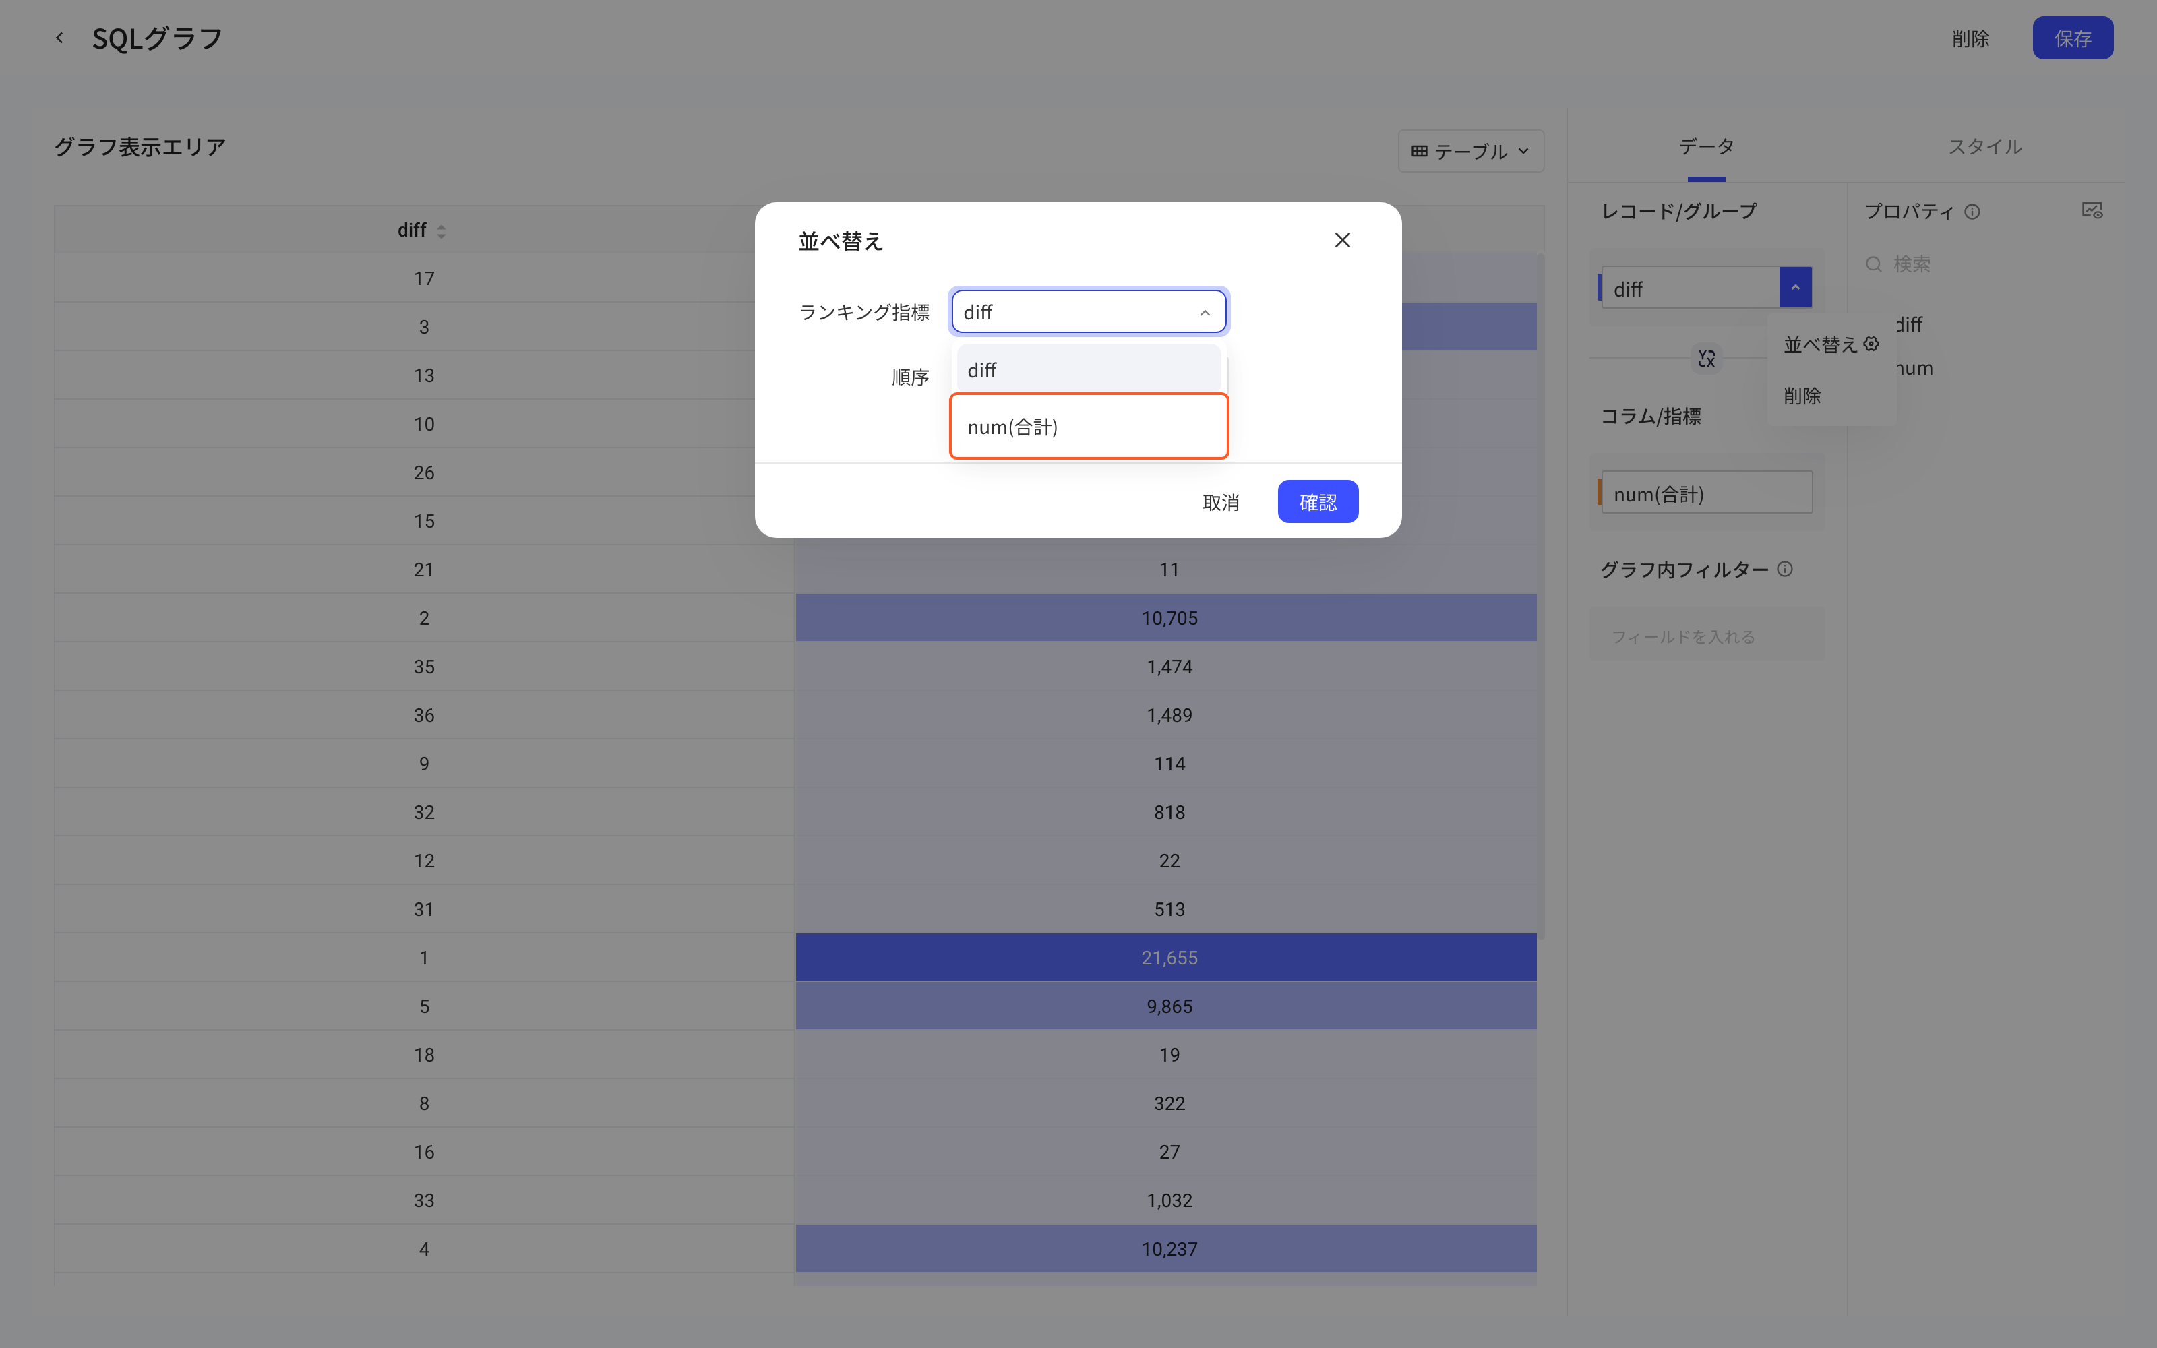Screen dimensions: 2157x1348
Task: Click the table grid icon in chart type selector
Action: (x=1419, y=152)
